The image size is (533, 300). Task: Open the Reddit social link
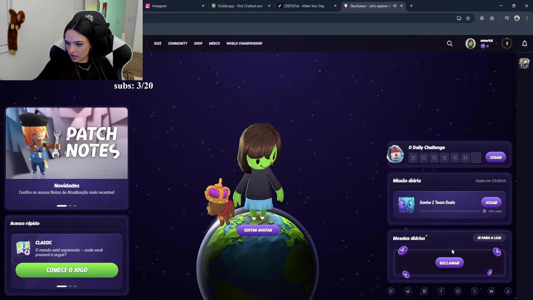pyautogui.click(x=408, y=291)
